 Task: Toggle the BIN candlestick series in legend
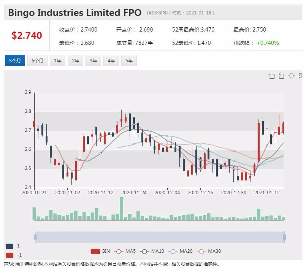point(100,251)
